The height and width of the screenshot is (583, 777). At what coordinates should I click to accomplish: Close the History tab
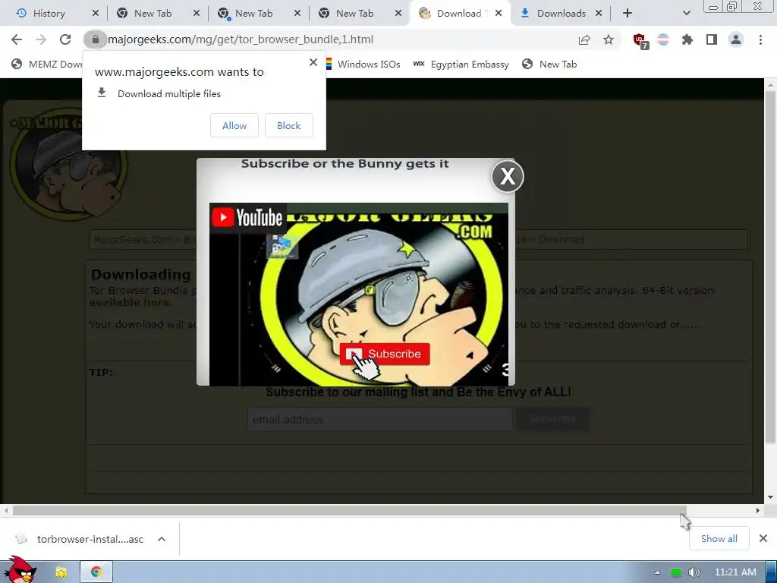tap(96, 14)
